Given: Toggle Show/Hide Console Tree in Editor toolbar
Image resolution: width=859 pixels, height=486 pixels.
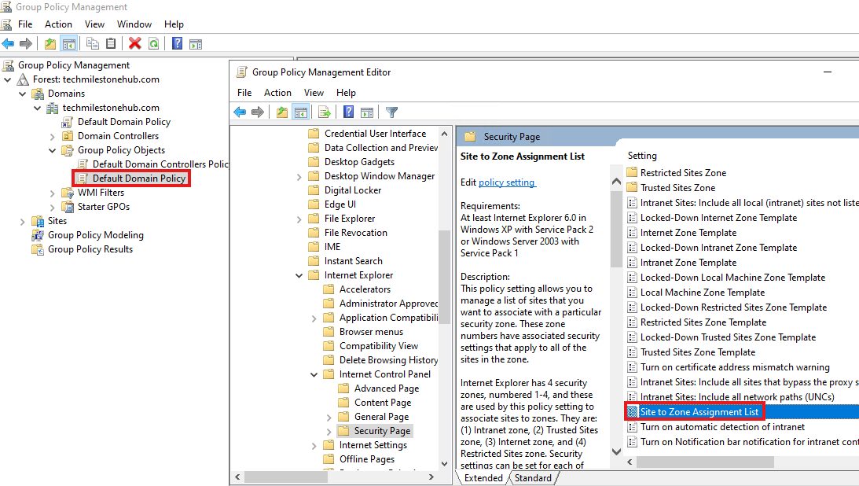Looking at the screenshot, I should 301,112.
